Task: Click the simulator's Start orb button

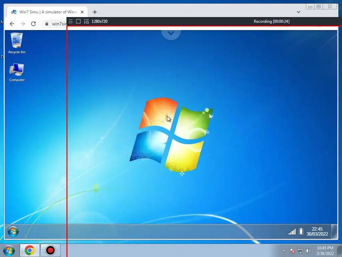Action: pyautogui.click(x=13, y=231)
